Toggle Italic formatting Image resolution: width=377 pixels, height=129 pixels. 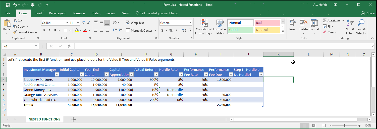[49, 30]
